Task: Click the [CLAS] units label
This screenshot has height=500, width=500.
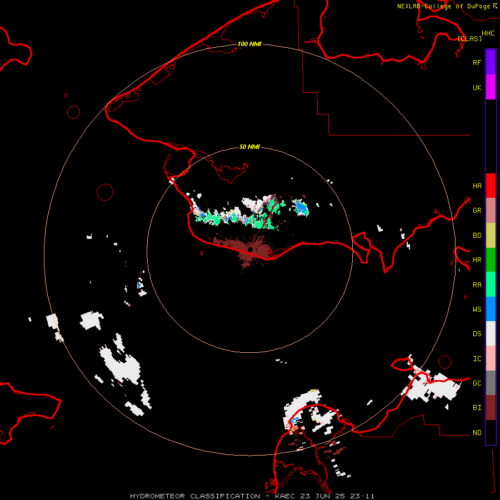Action: click(469, 38)
